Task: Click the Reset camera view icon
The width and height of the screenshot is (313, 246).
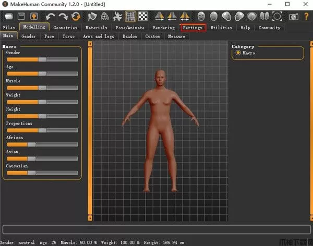Action: coord(278,16)
